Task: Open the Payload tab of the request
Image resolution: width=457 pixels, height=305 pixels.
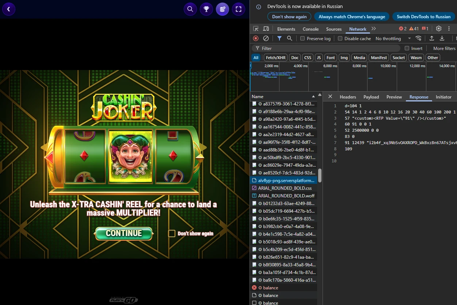Action: point(371,97)
